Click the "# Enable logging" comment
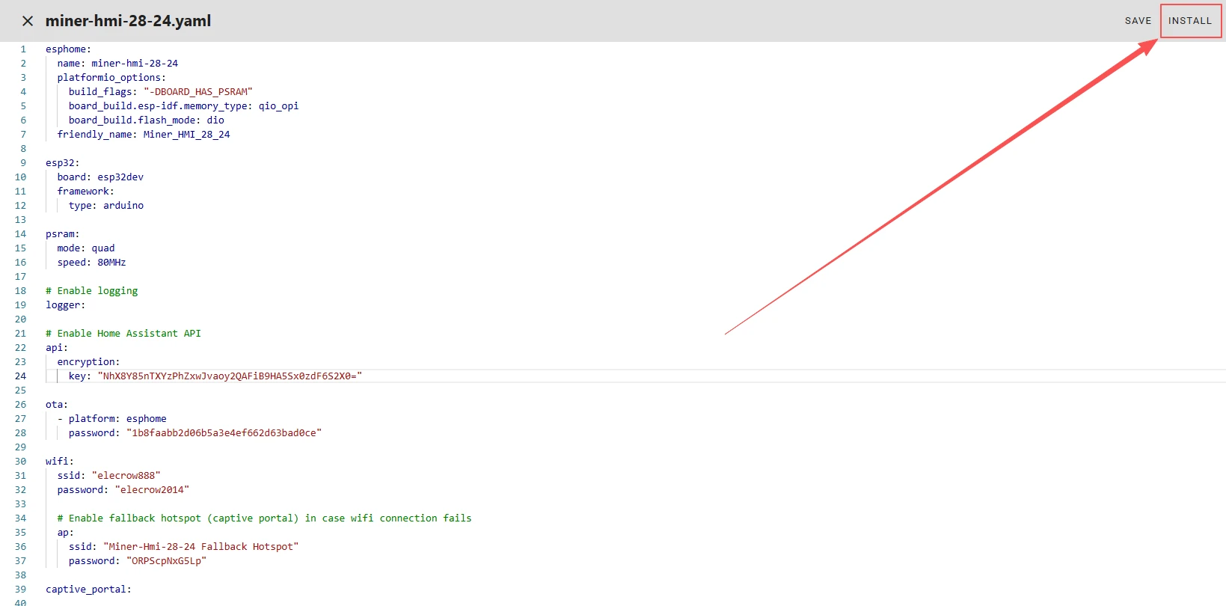Screen dimensions: 1226x606 (x=92, y=291)
